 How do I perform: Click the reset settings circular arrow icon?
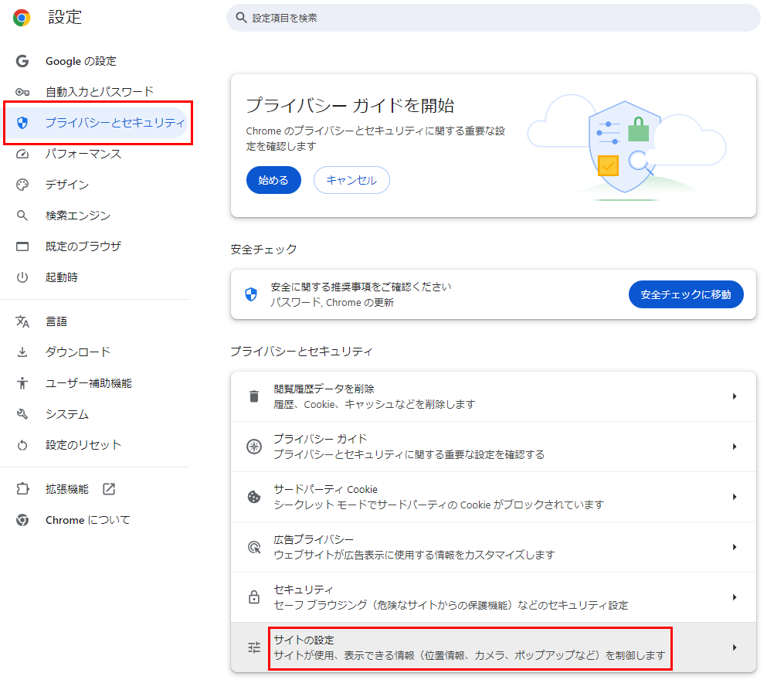22,445
